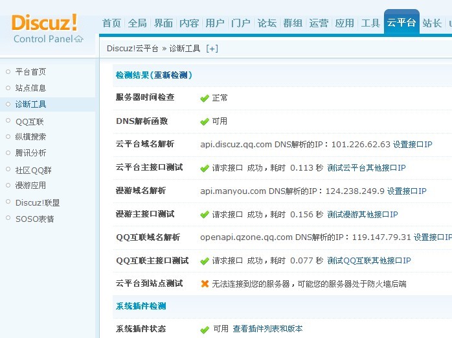452x338 pixels.
Task: Open the 界面 top menu
Action: (163, 23)
